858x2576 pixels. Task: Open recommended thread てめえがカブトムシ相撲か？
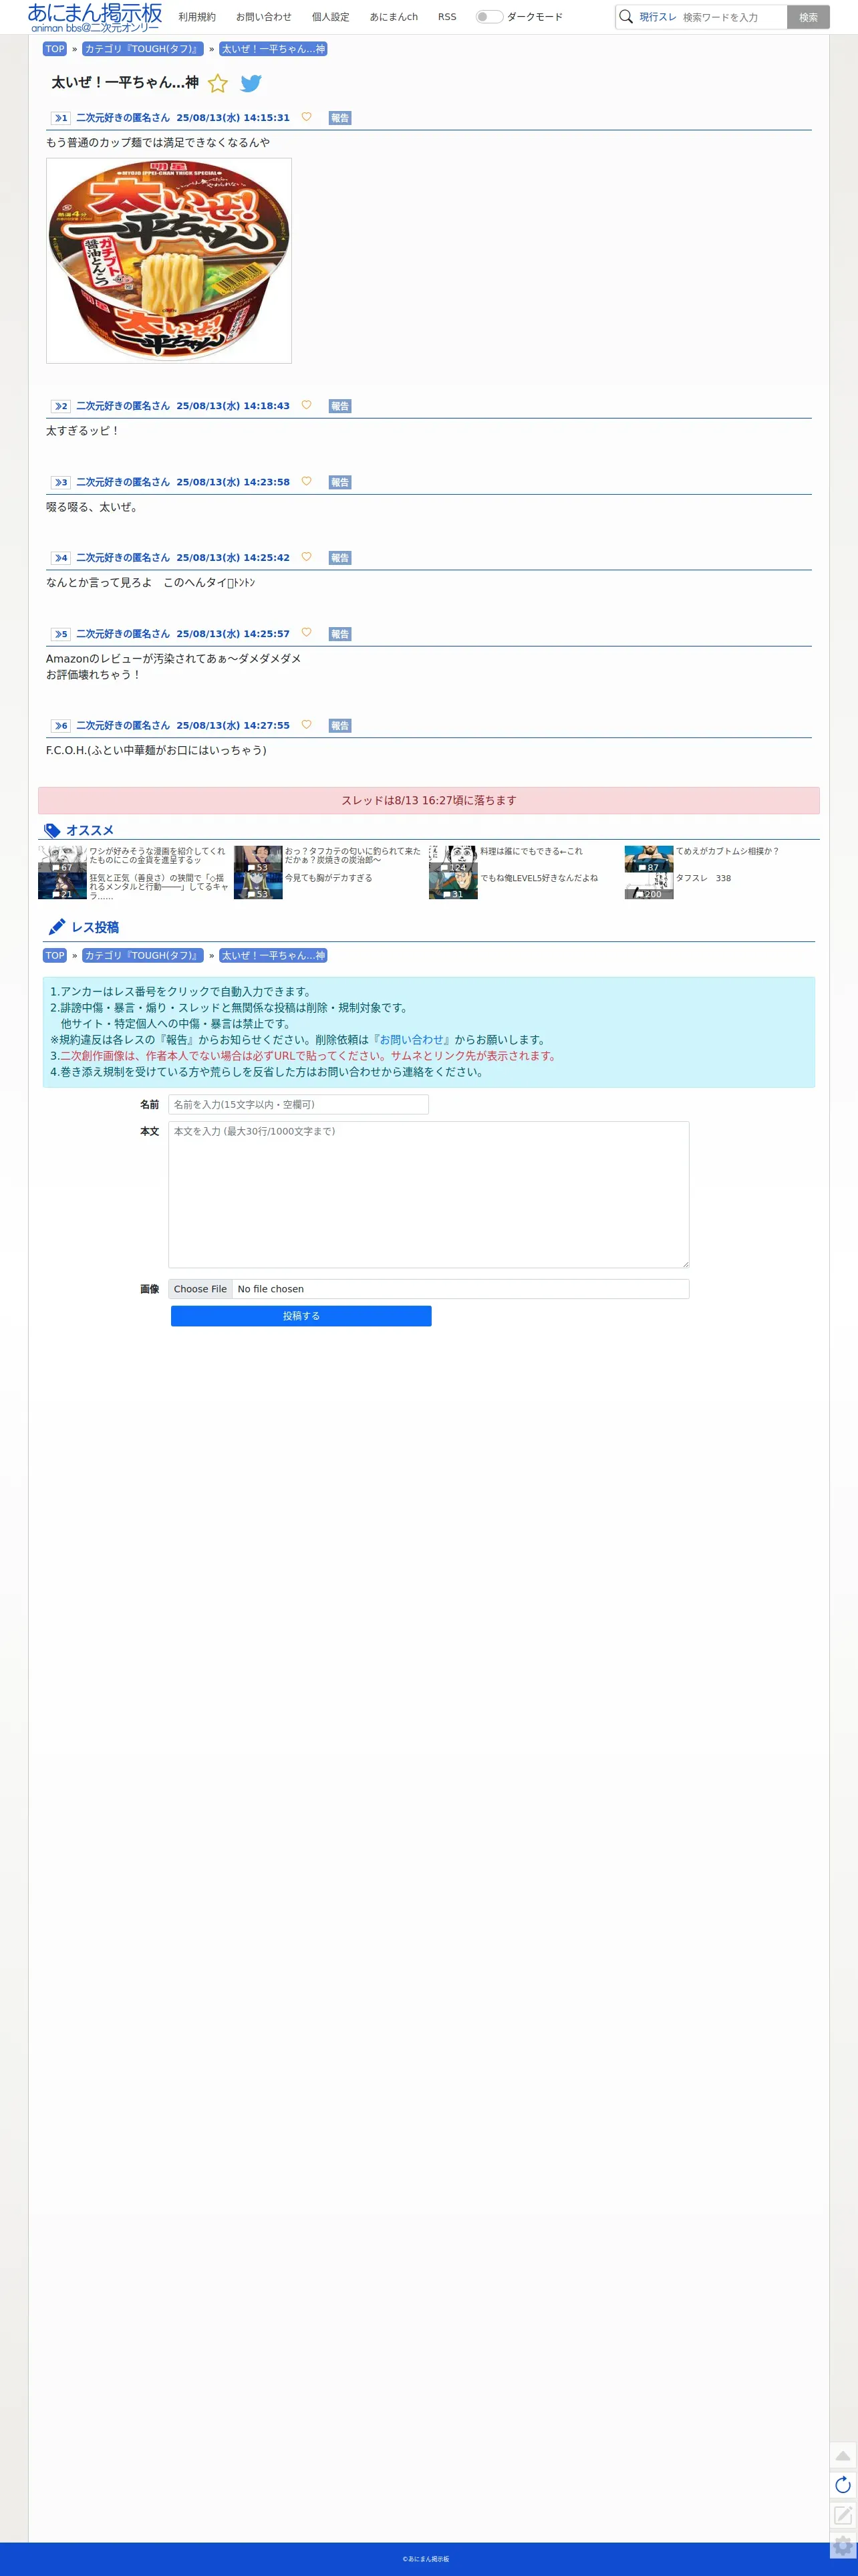[727, 852]
